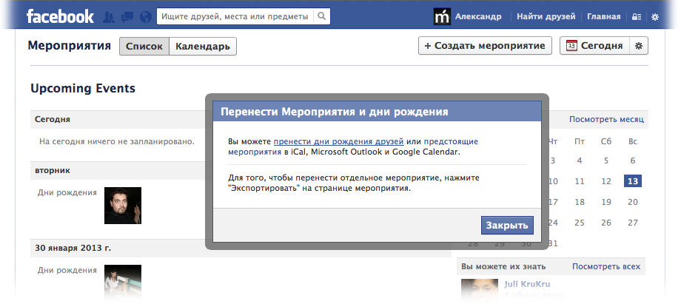
Task: Open birthday photo under 30 января 2013
Action: click(123, 281)
